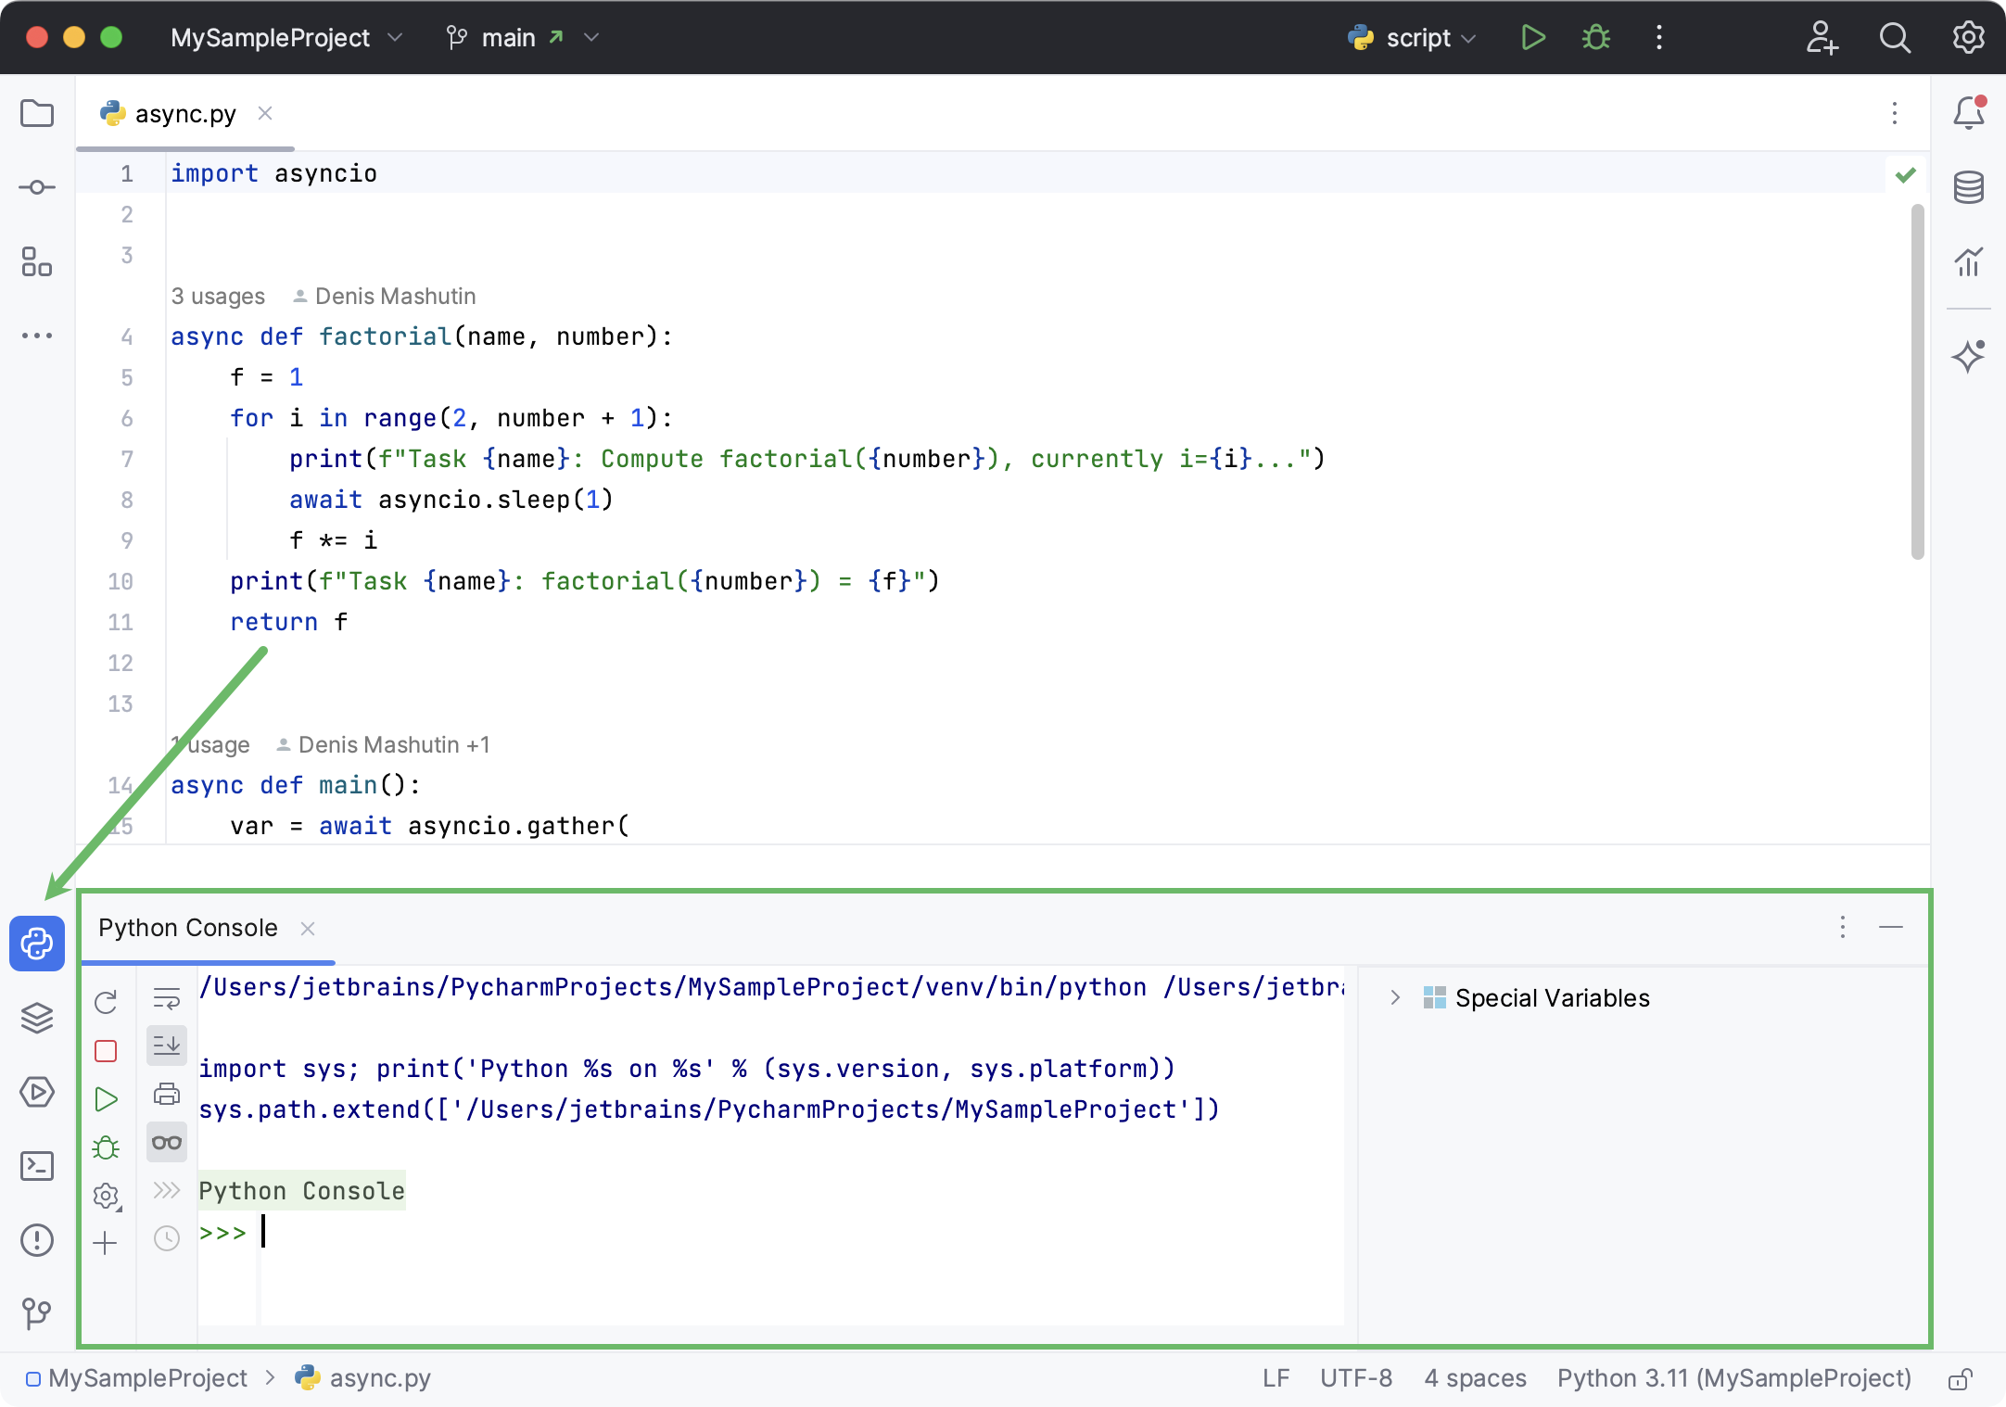
Task: Expand the Special Variables section
Action: (1396, 998)
